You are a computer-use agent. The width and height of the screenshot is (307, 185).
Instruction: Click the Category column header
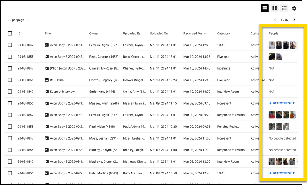pyautogui.click(x=223, y=33)
